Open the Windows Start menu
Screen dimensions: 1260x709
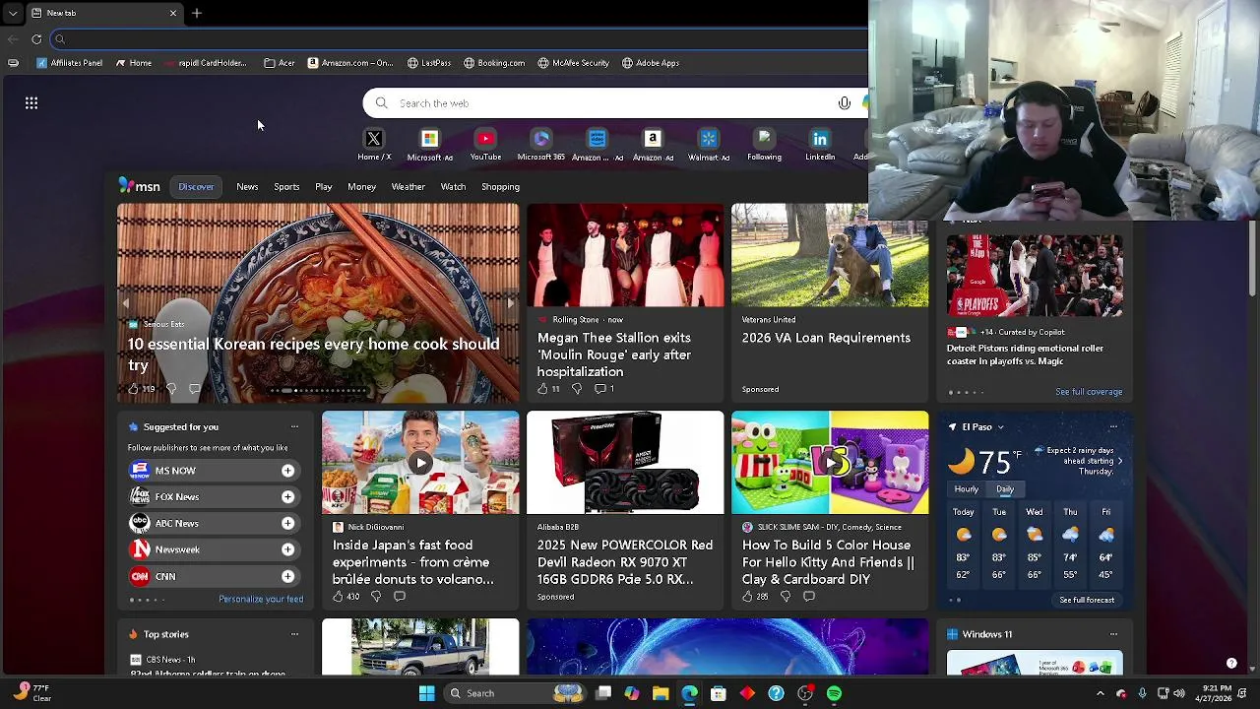tap(426, 693)
